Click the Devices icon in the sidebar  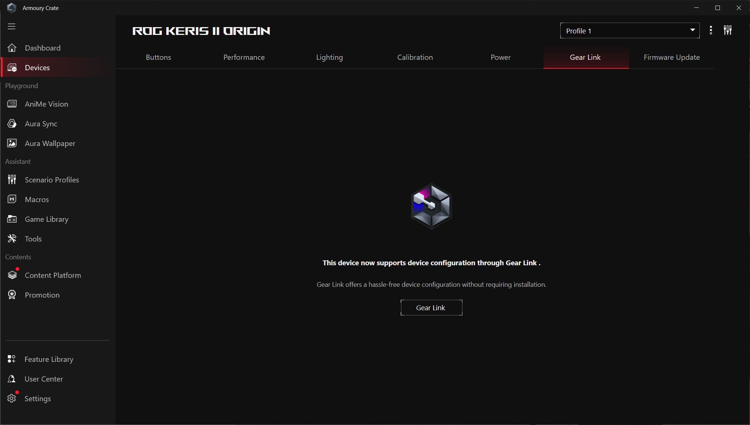[12, 68]
